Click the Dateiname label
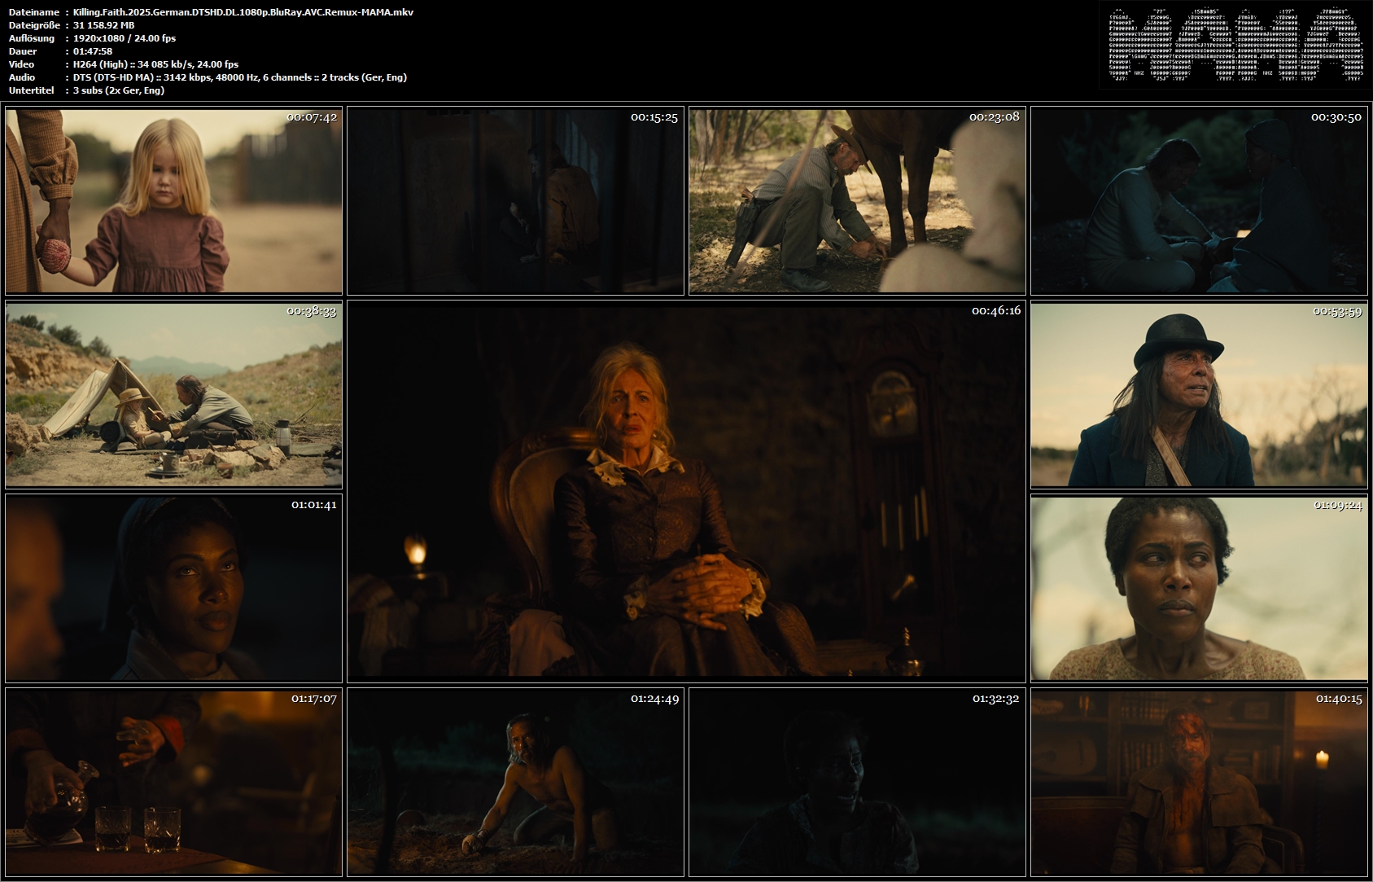The image size is (1373, 882). [x=33, y=12]
